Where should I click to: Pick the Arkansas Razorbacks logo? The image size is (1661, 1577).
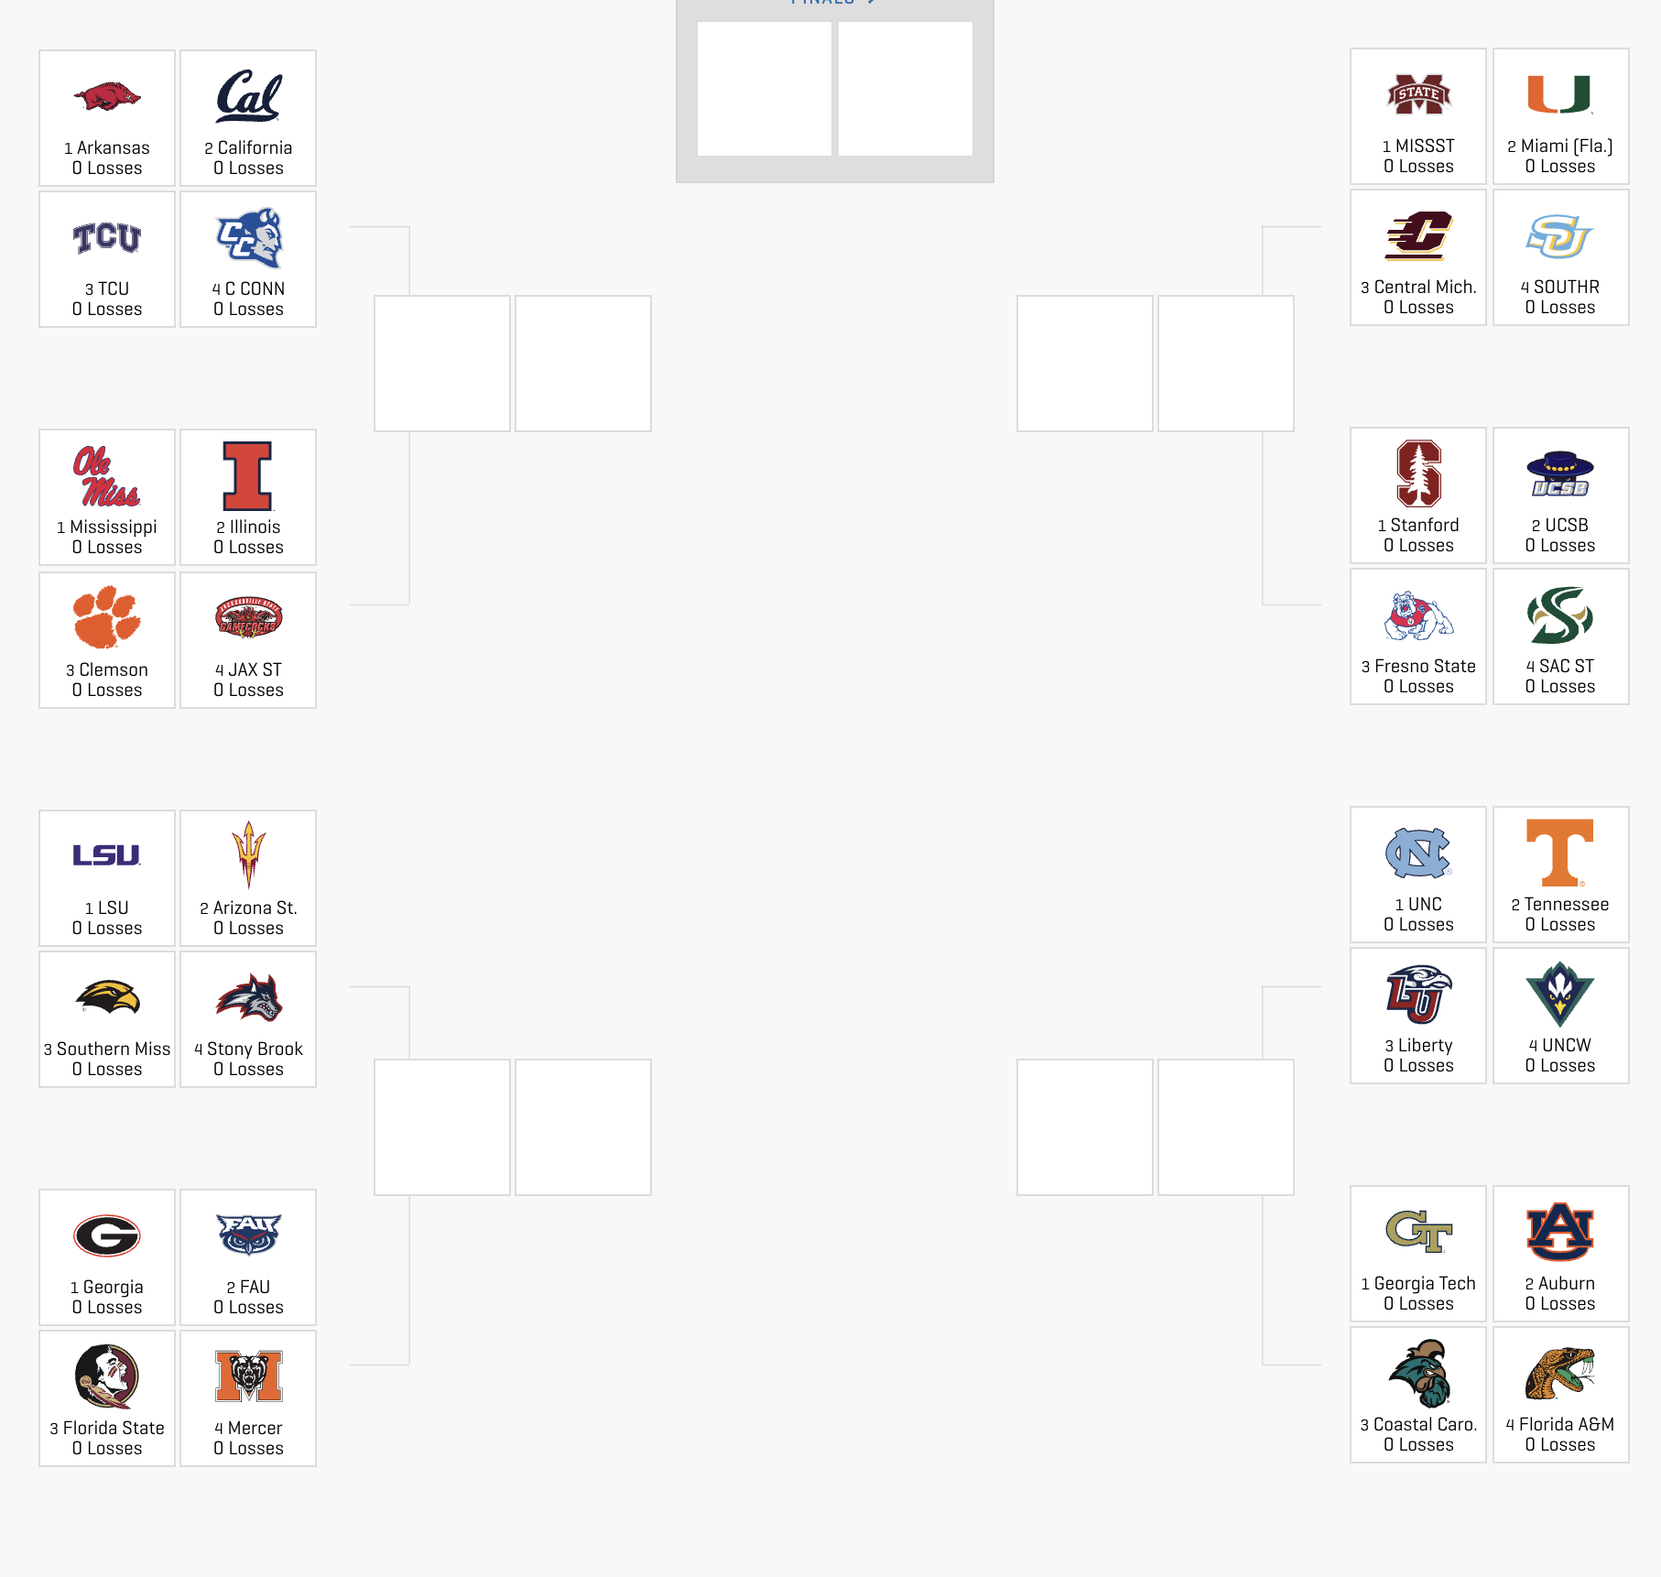(x=107, y=96)
